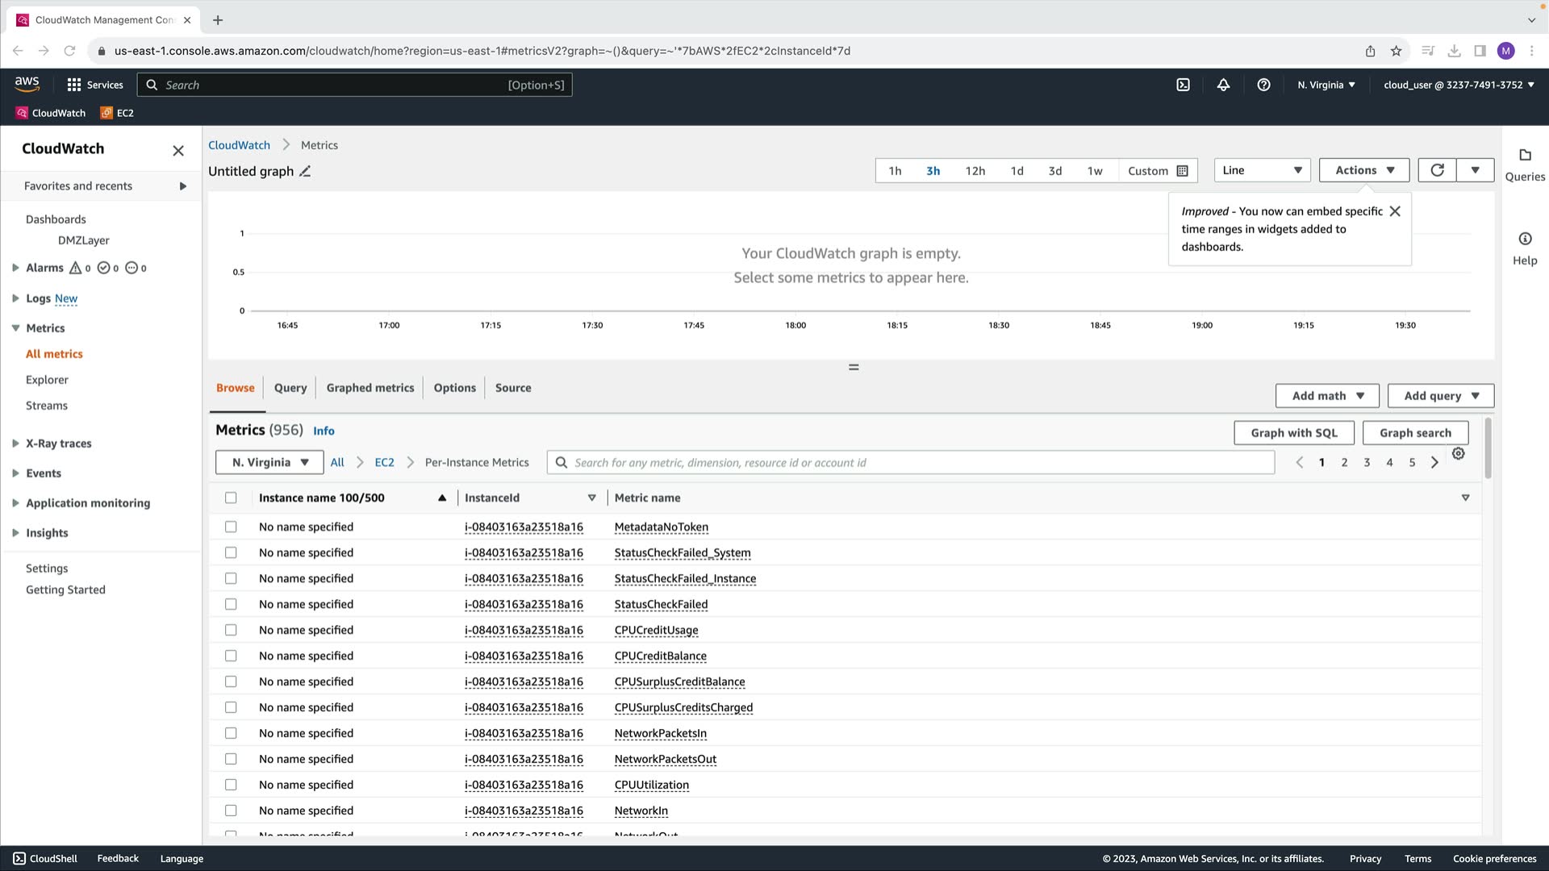Open the Line graph type dropdown
The width and height of the screenshot is (1549, 871).
(1261, 170)
